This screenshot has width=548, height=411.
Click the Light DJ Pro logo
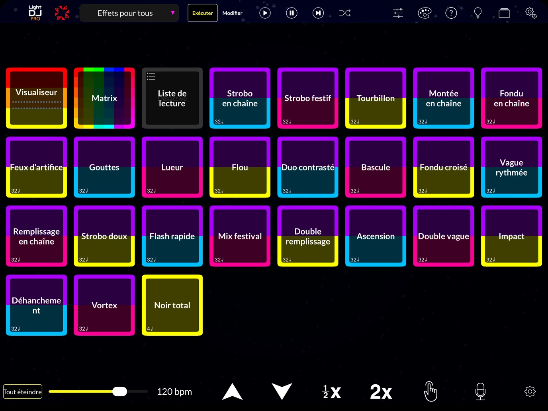(35, 13)
